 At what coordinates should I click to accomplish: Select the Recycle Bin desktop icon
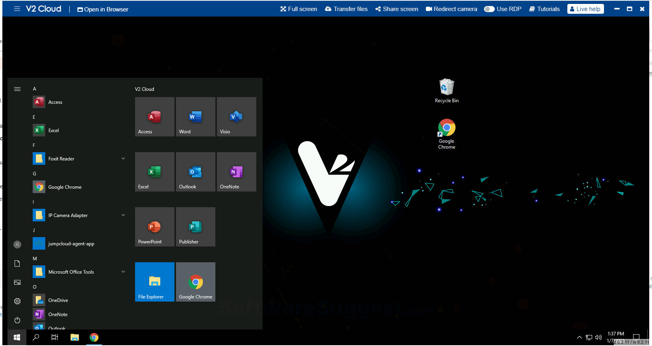pyautogui.click(x=446, y=91)
